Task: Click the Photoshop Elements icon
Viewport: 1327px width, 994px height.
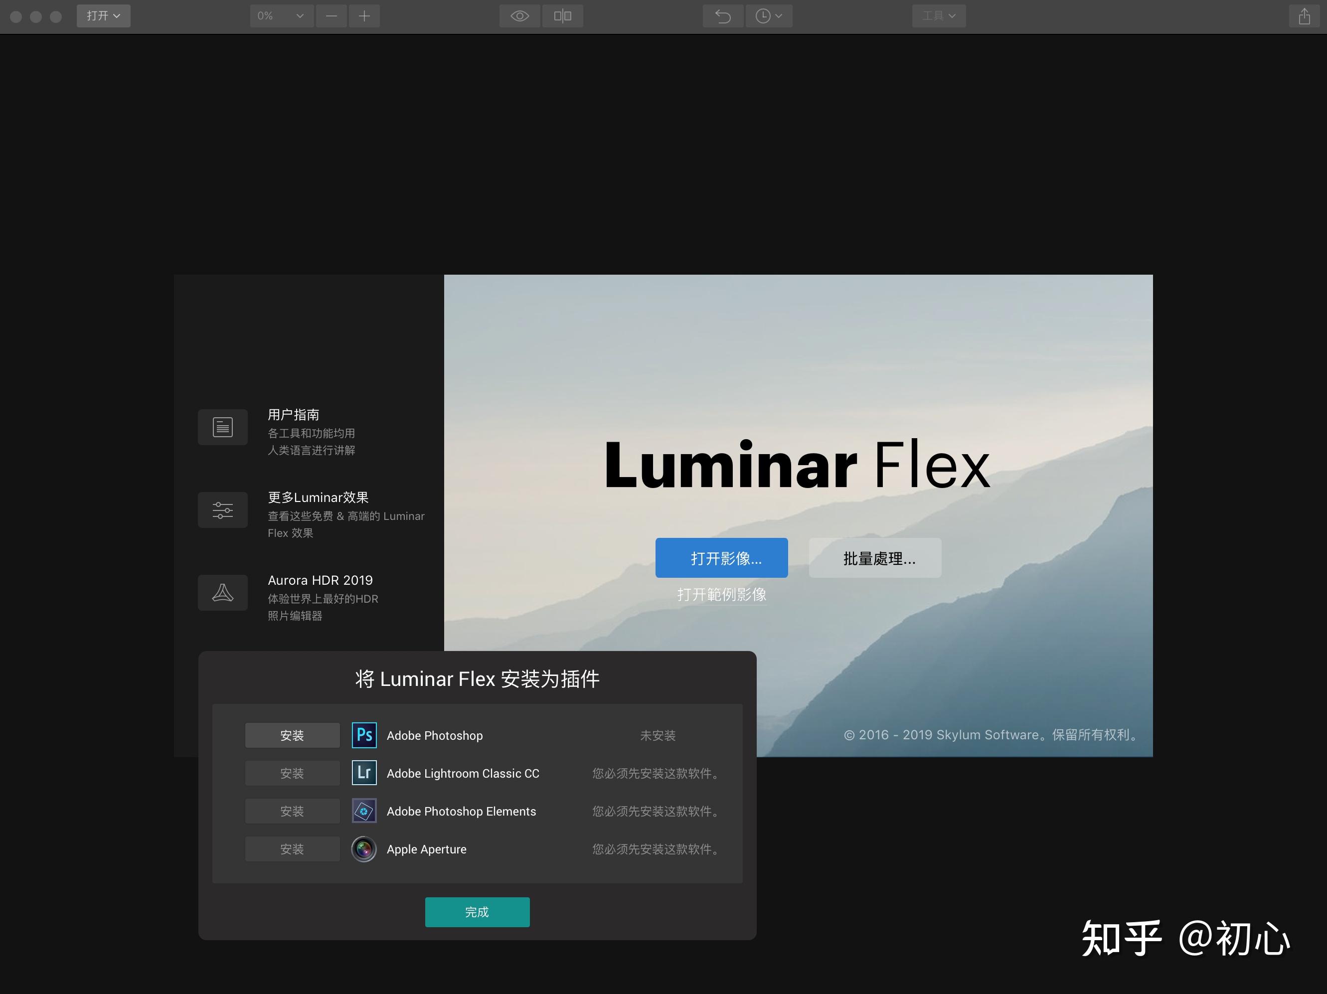Action: pyautogui.click(x=364, y=811)
